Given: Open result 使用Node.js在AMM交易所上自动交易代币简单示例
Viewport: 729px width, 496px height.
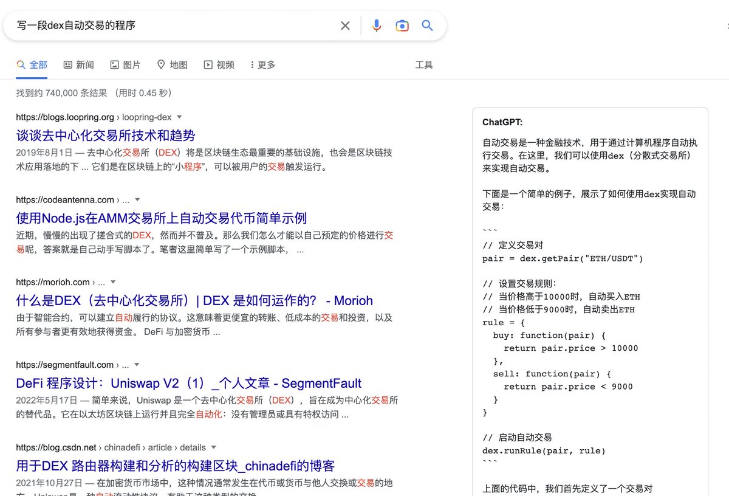Looking at the screenshot, I should tap(162, 218).
